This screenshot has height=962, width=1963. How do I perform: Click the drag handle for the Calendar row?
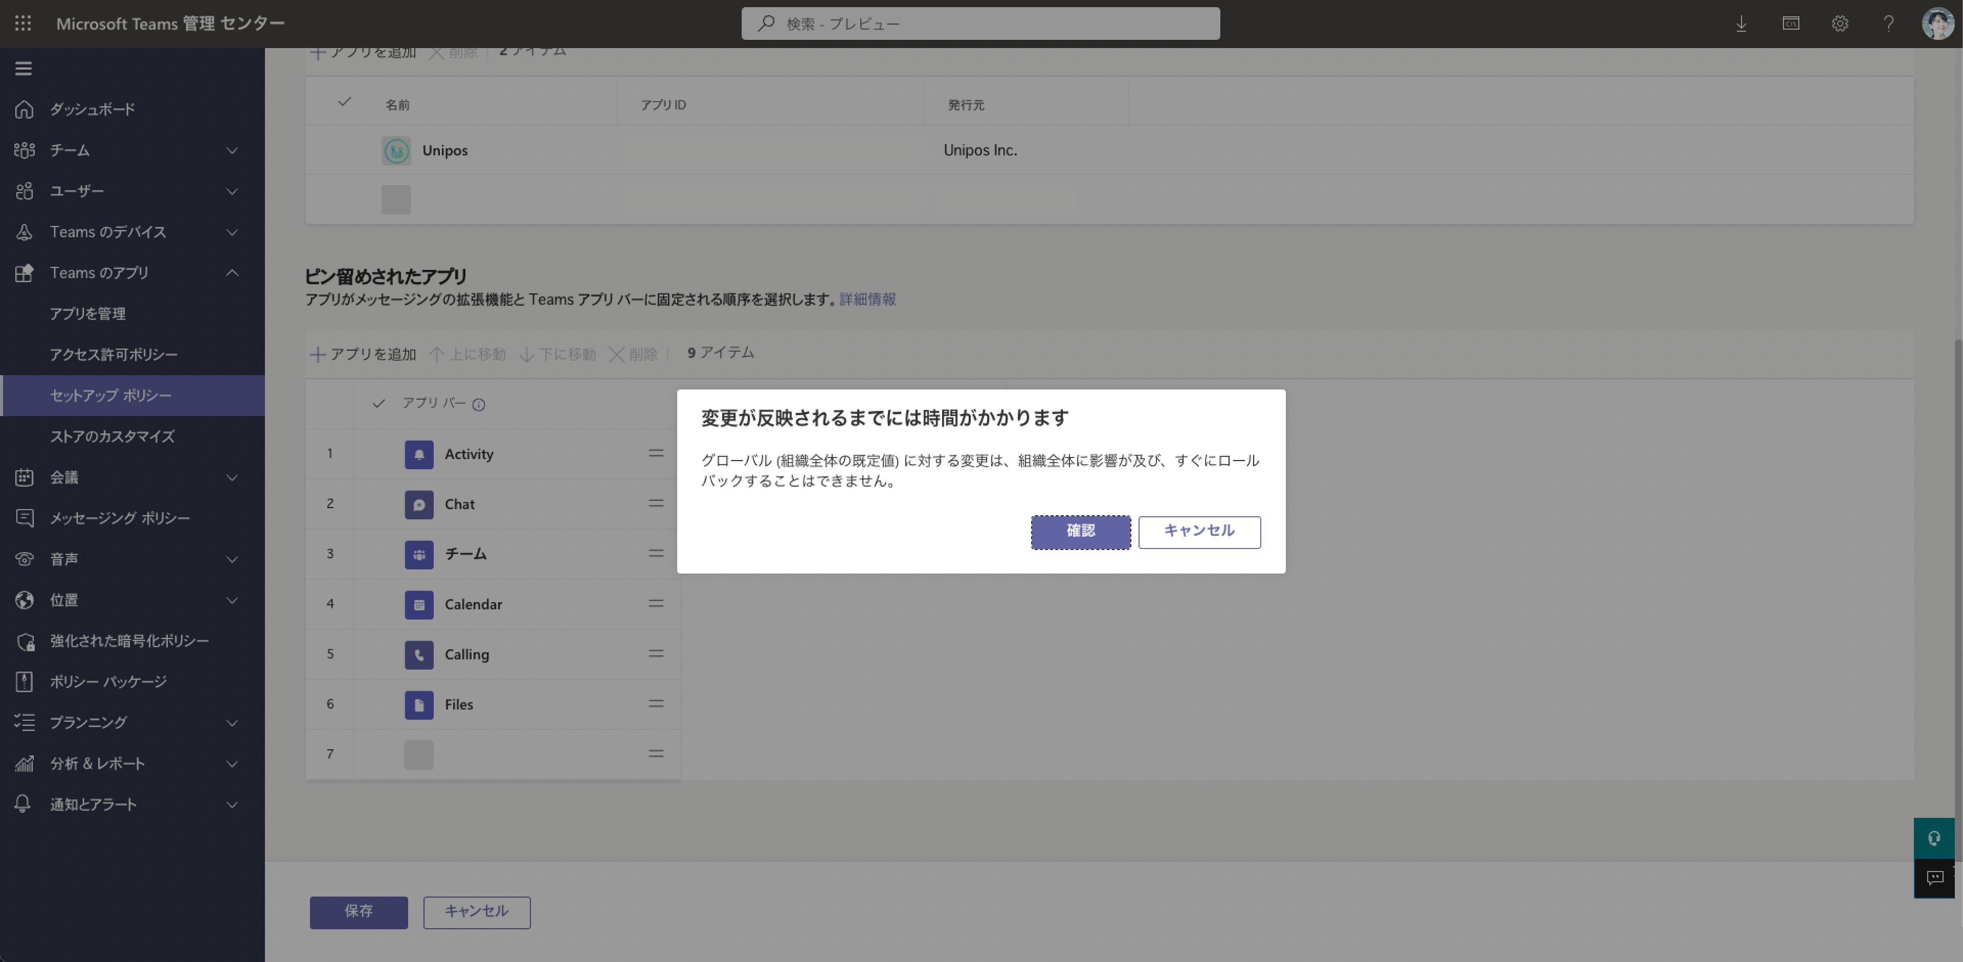click(x=656, y=604)
